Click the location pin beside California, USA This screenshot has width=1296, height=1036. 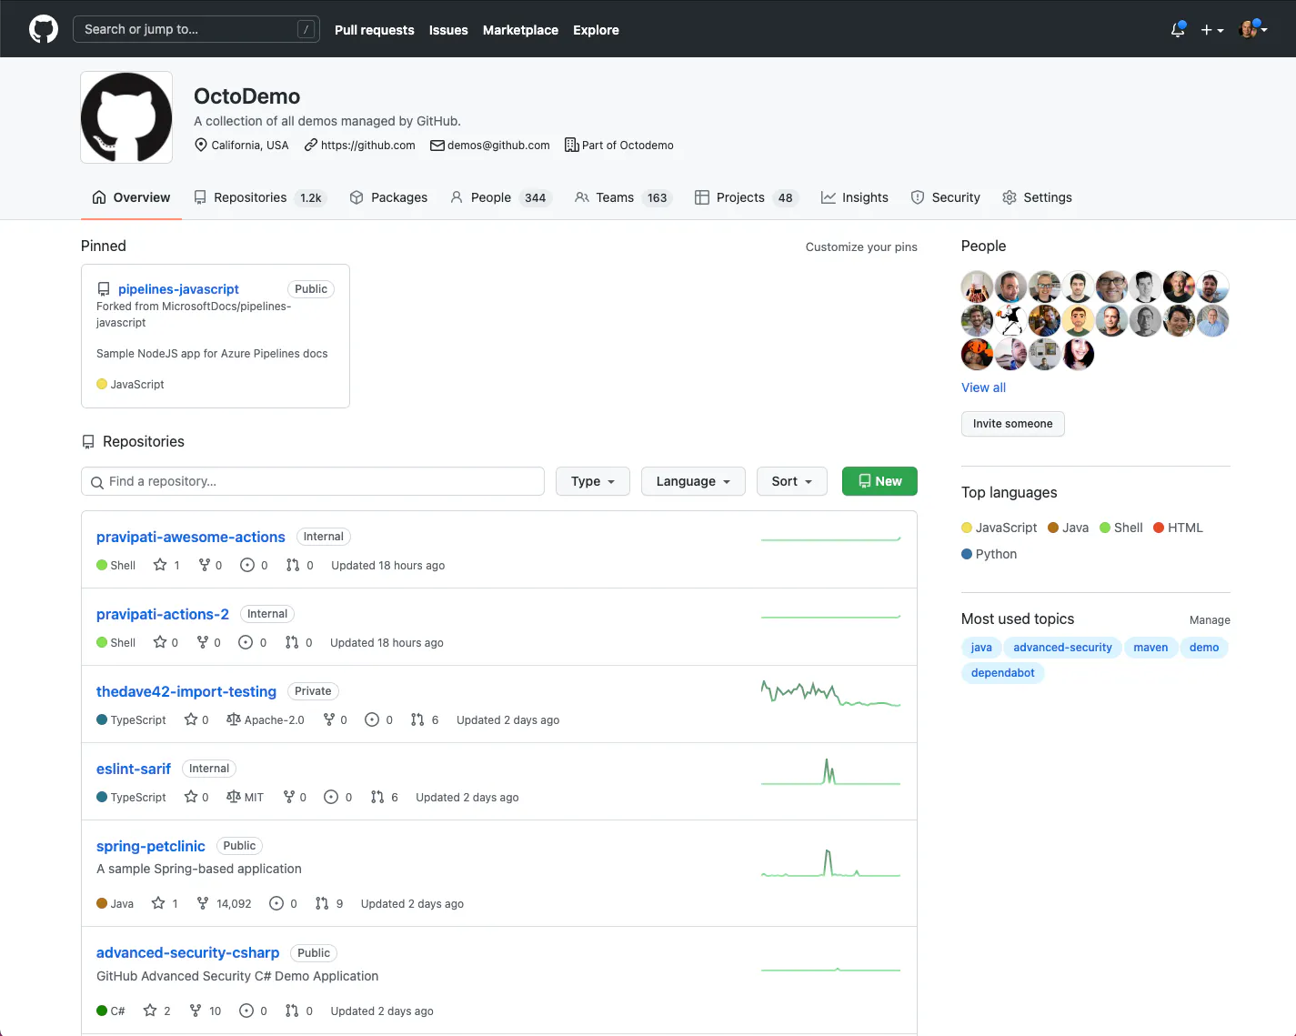point(200,145)
